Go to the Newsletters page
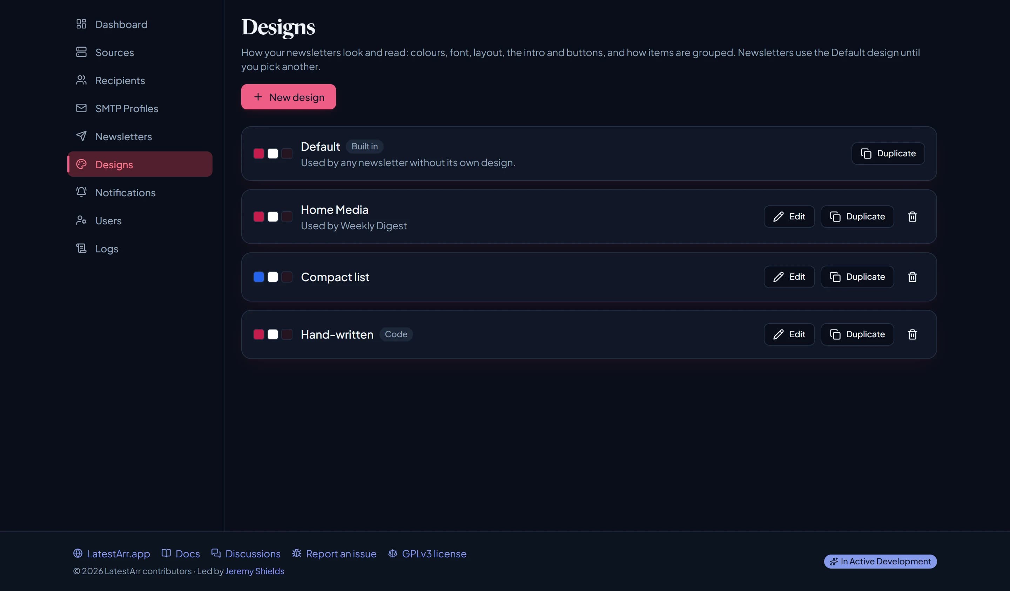 point(140,136)
